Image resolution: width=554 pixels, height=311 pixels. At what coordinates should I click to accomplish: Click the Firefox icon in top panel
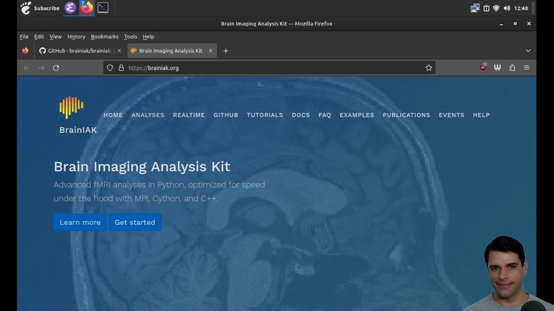coord(87,8)
